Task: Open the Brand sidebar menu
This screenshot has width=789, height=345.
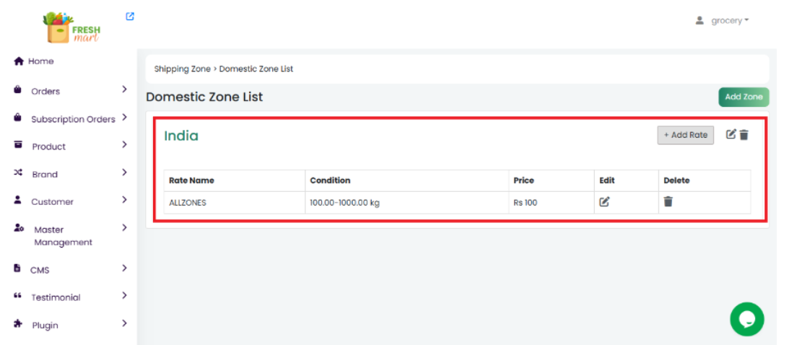Action: [45, 174]
